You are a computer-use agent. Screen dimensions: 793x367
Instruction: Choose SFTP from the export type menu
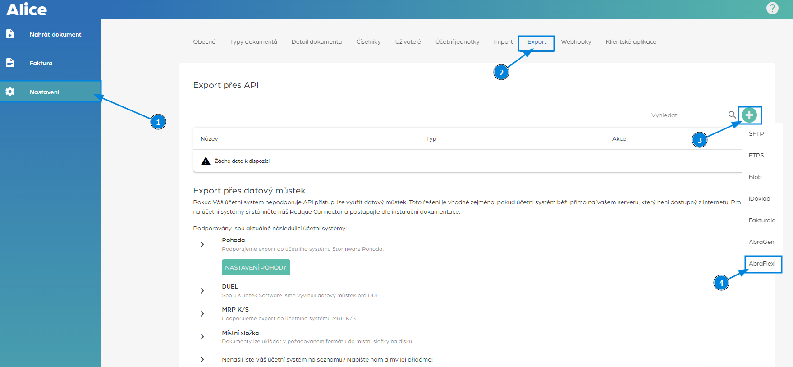click(x=756, y=133)
